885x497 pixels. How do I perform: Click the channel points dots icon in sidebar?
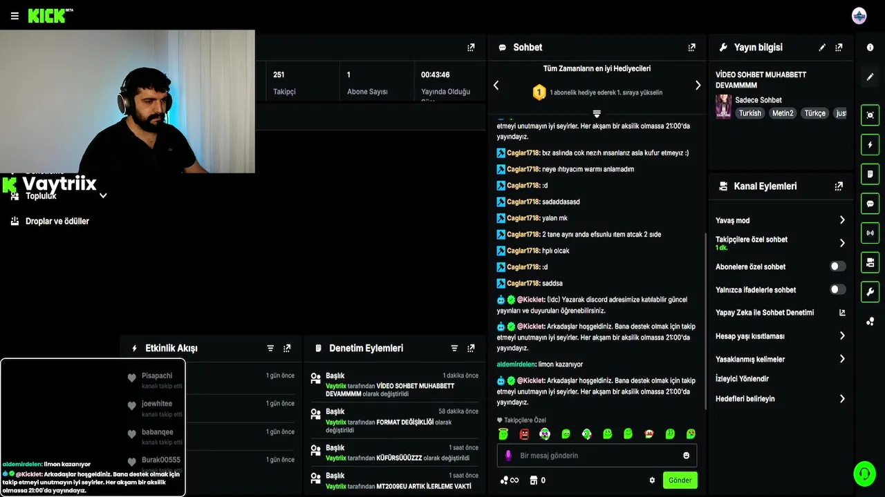(870, 322)
